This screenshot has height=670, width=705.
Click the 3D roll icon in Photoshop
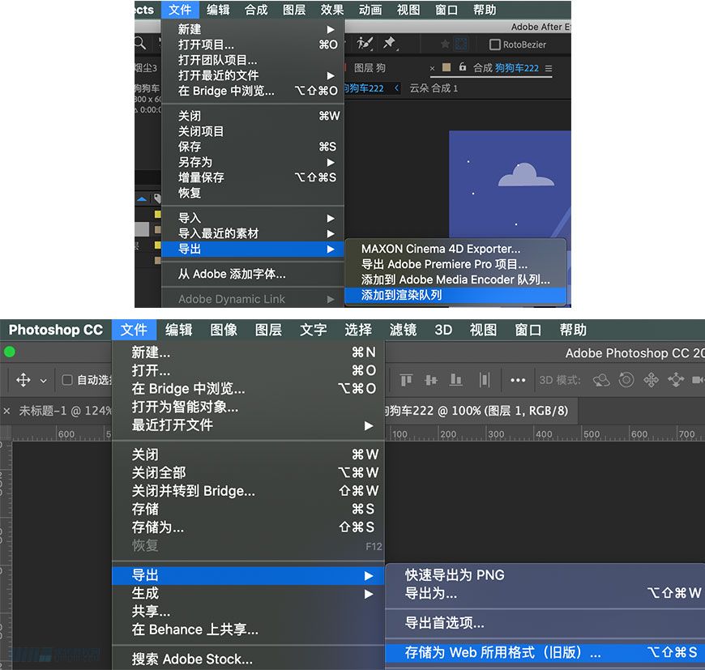(x=626, y=380)
